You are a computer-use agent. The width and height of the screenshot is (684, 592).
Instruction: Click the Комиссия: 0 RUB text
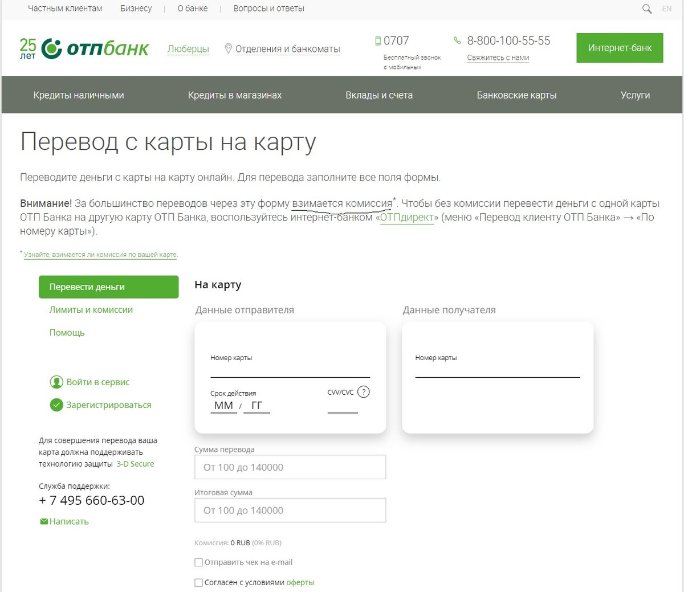(238, 543)
